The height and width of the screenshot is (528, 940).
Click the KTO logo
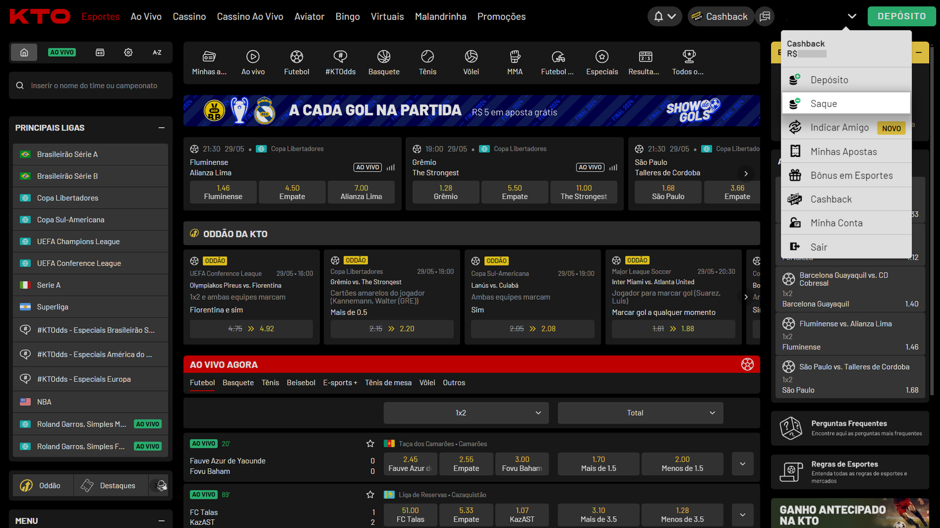pos(40,16)
